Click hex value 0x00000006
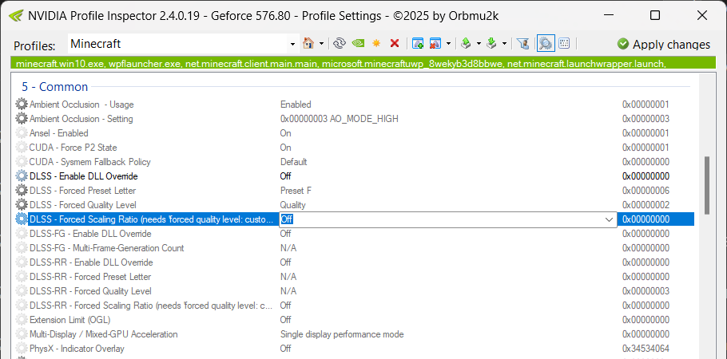This screenshot has width=727, height=359. (646, 191)
